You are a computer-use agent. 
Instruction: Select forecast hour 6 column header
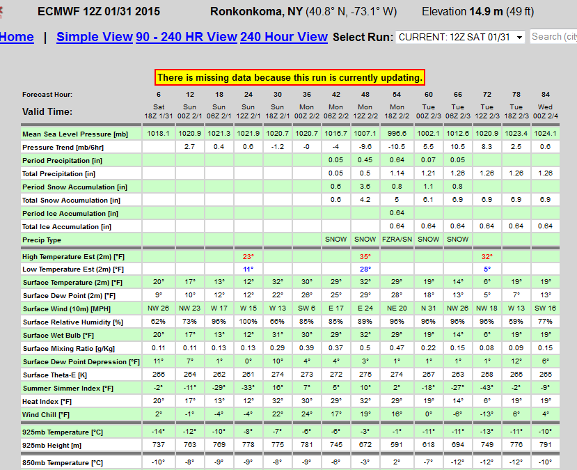coord(159,95)
